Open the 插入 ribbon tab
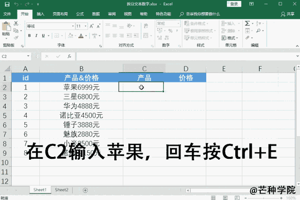The width and height of the screenshot is (300, 200). coord(41,15)
